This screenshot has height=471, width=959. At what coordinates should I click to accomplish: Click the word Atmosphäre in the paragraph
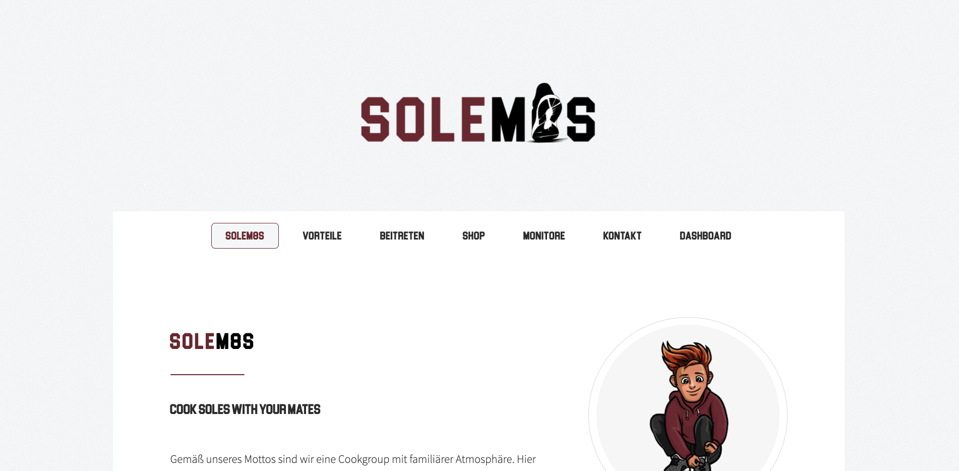[x=484, y=459]
